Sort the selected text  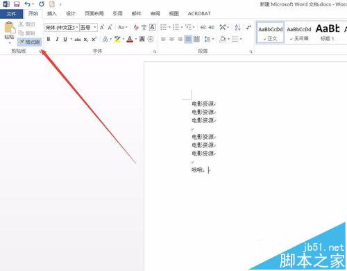(237, 28)
